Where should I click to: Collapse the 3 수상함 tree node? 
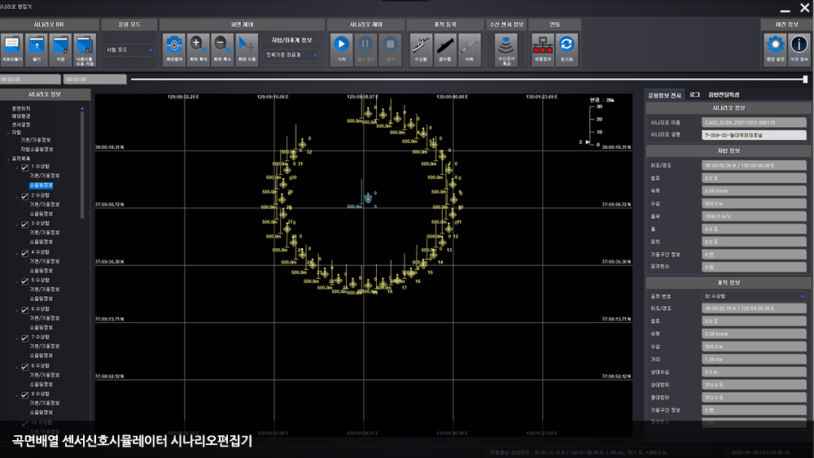click(17, 225)
